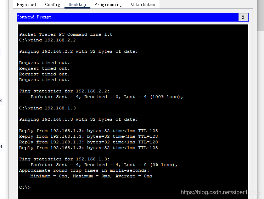The height and width of the screenshot is (199, 264).
Task: Open the Config tab
Action: (52, 5)
